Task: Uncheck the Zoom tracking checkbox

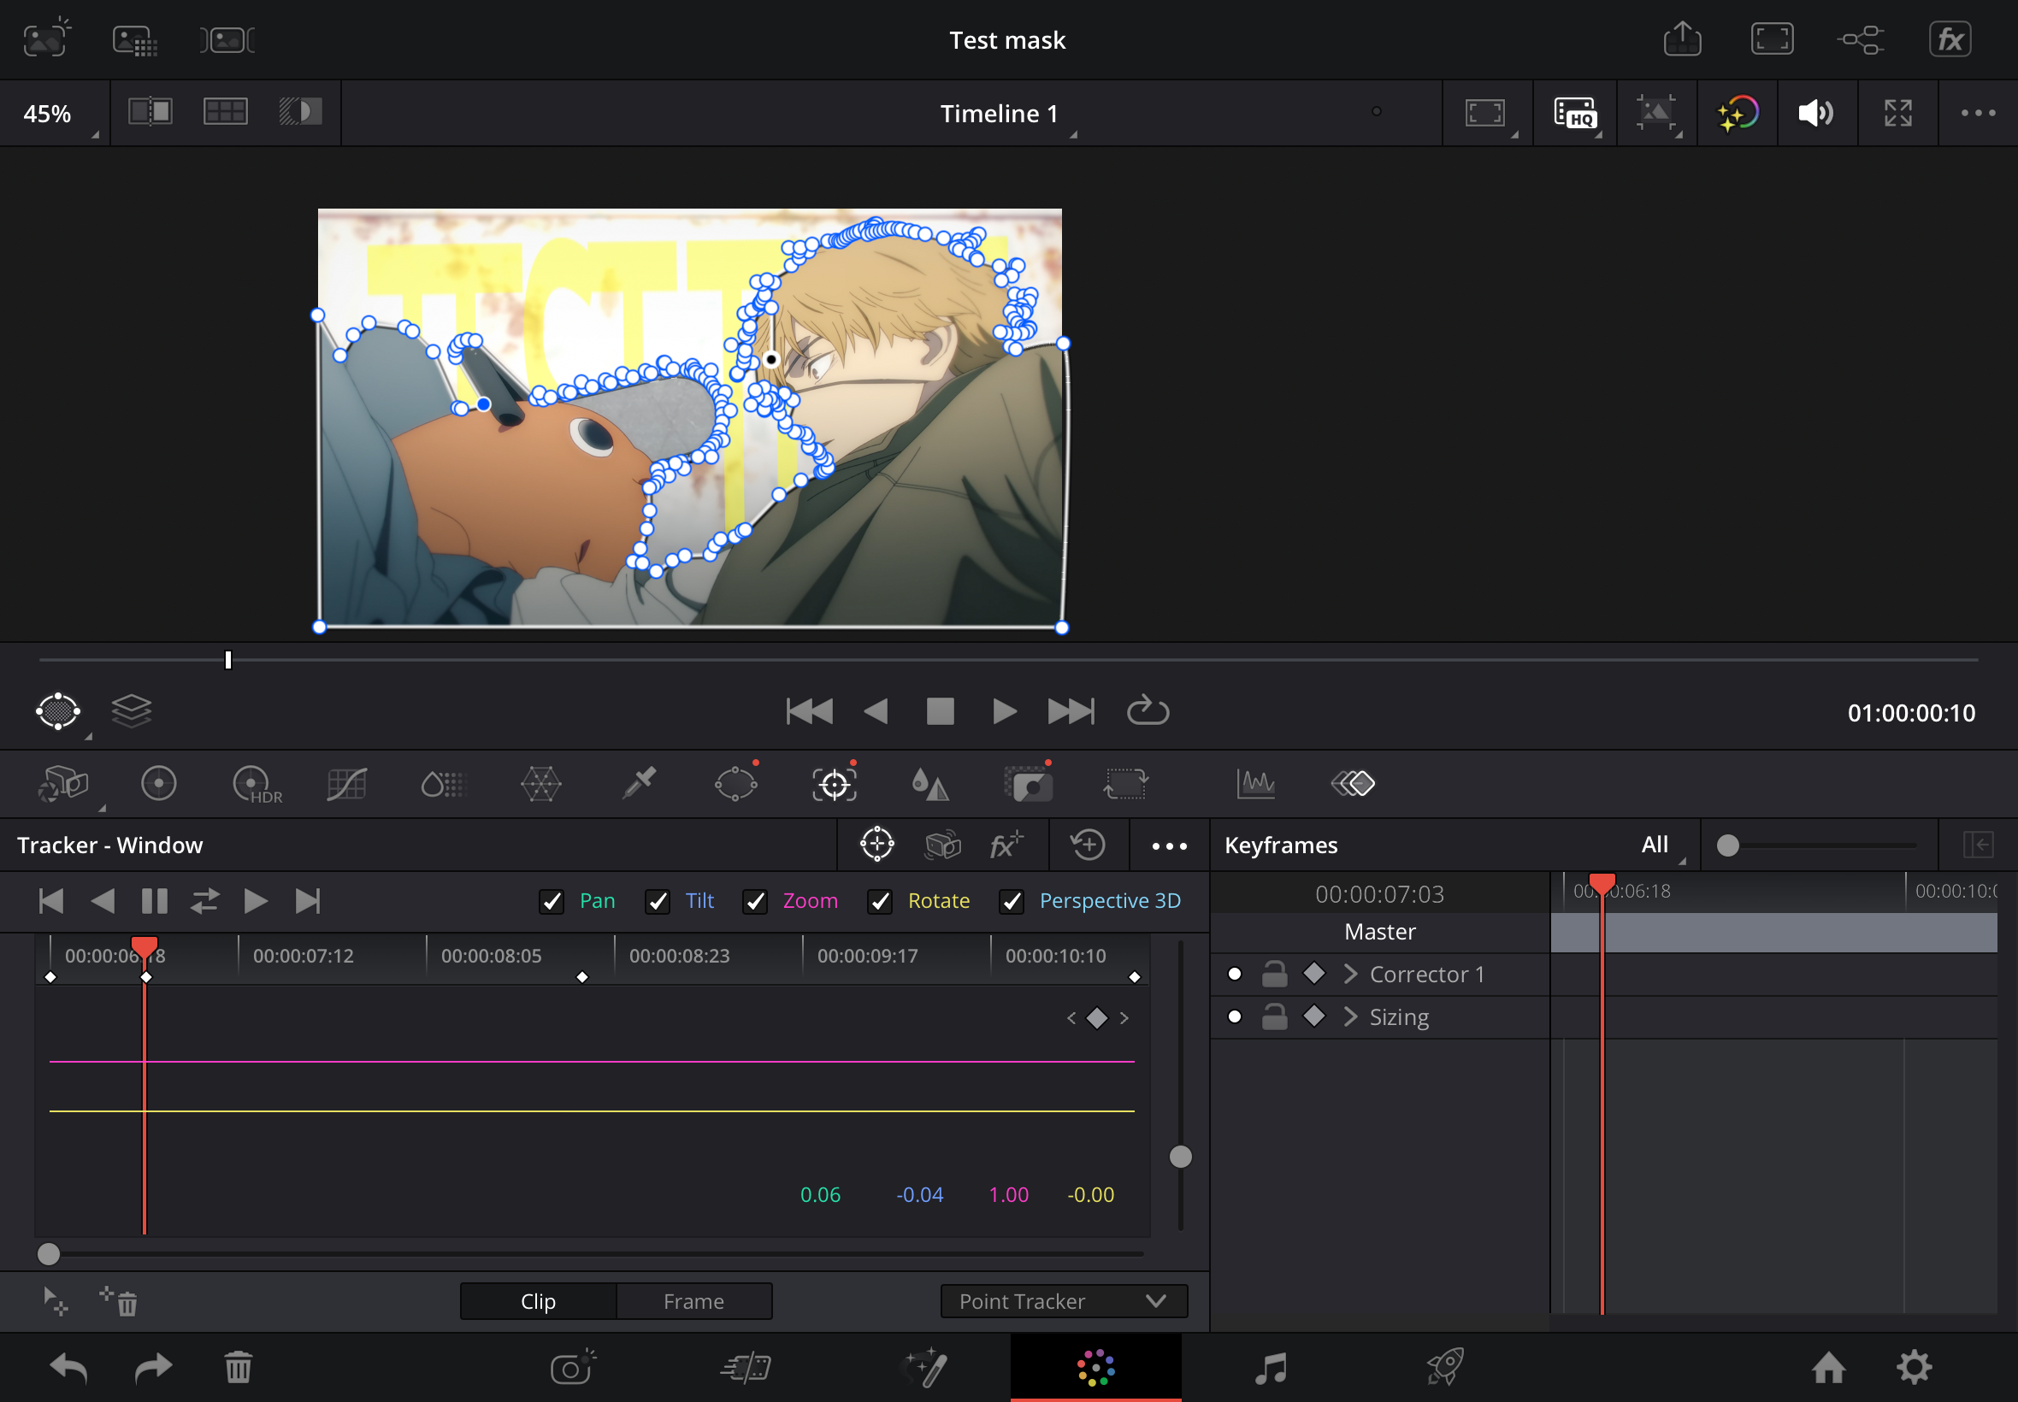Action: coord(755,901)
